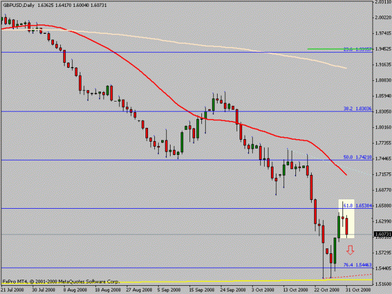Image resolution: width=392 pixels, height=294 pixels.
Task: Click the 13 Oct 2008 date label
Action: coord(295,290)
